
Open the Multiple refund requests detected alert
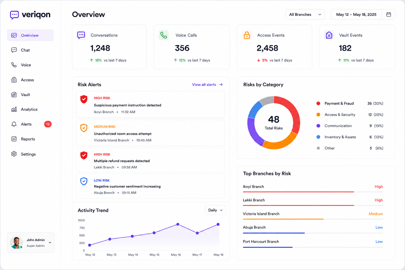(x=150, y=160)
